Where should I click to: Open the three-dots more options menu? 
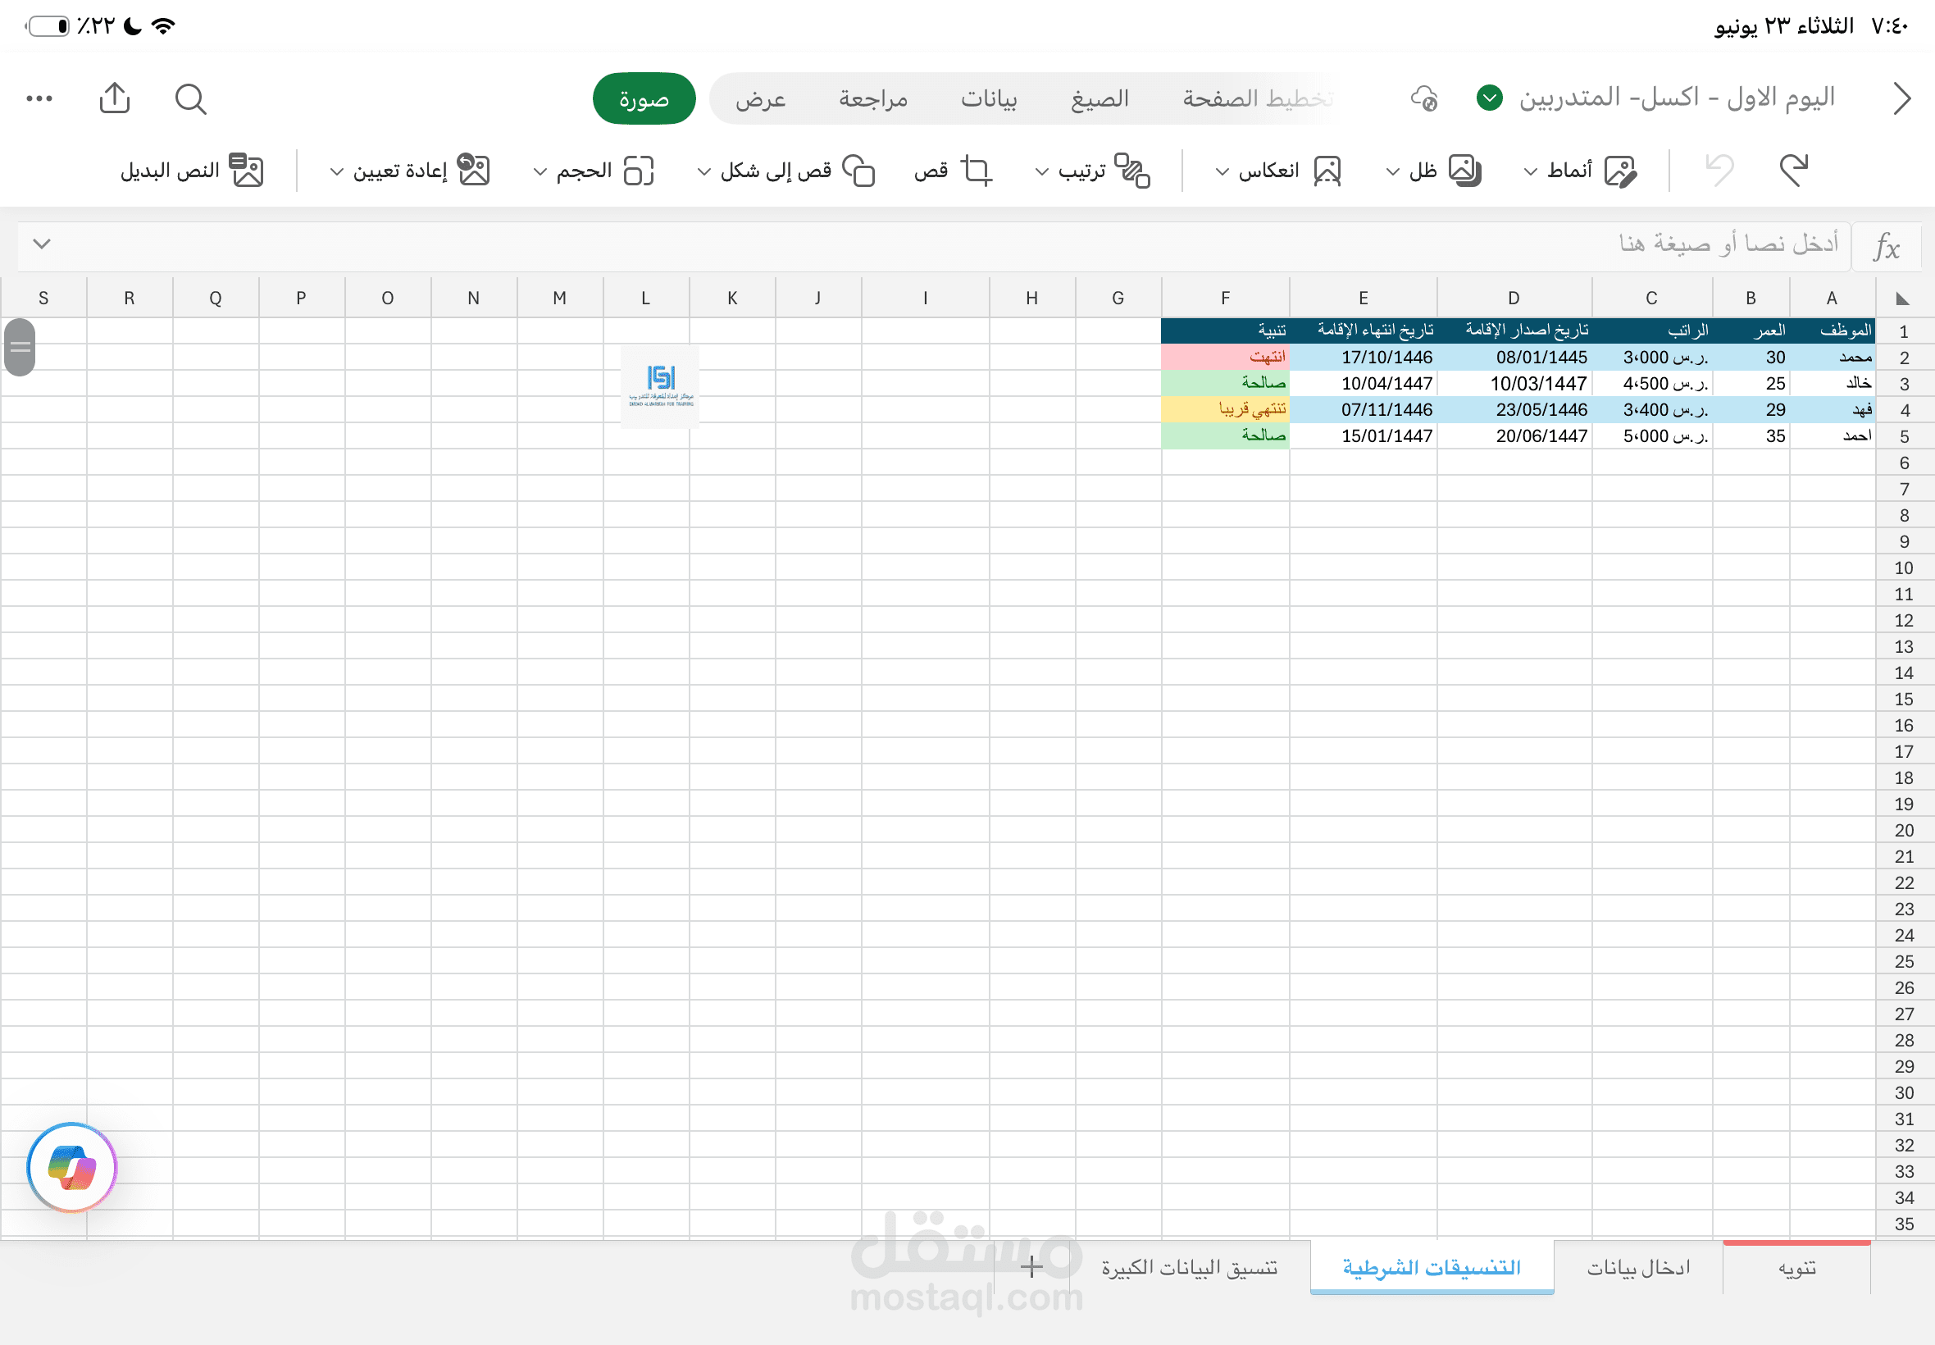click(39, 98)
